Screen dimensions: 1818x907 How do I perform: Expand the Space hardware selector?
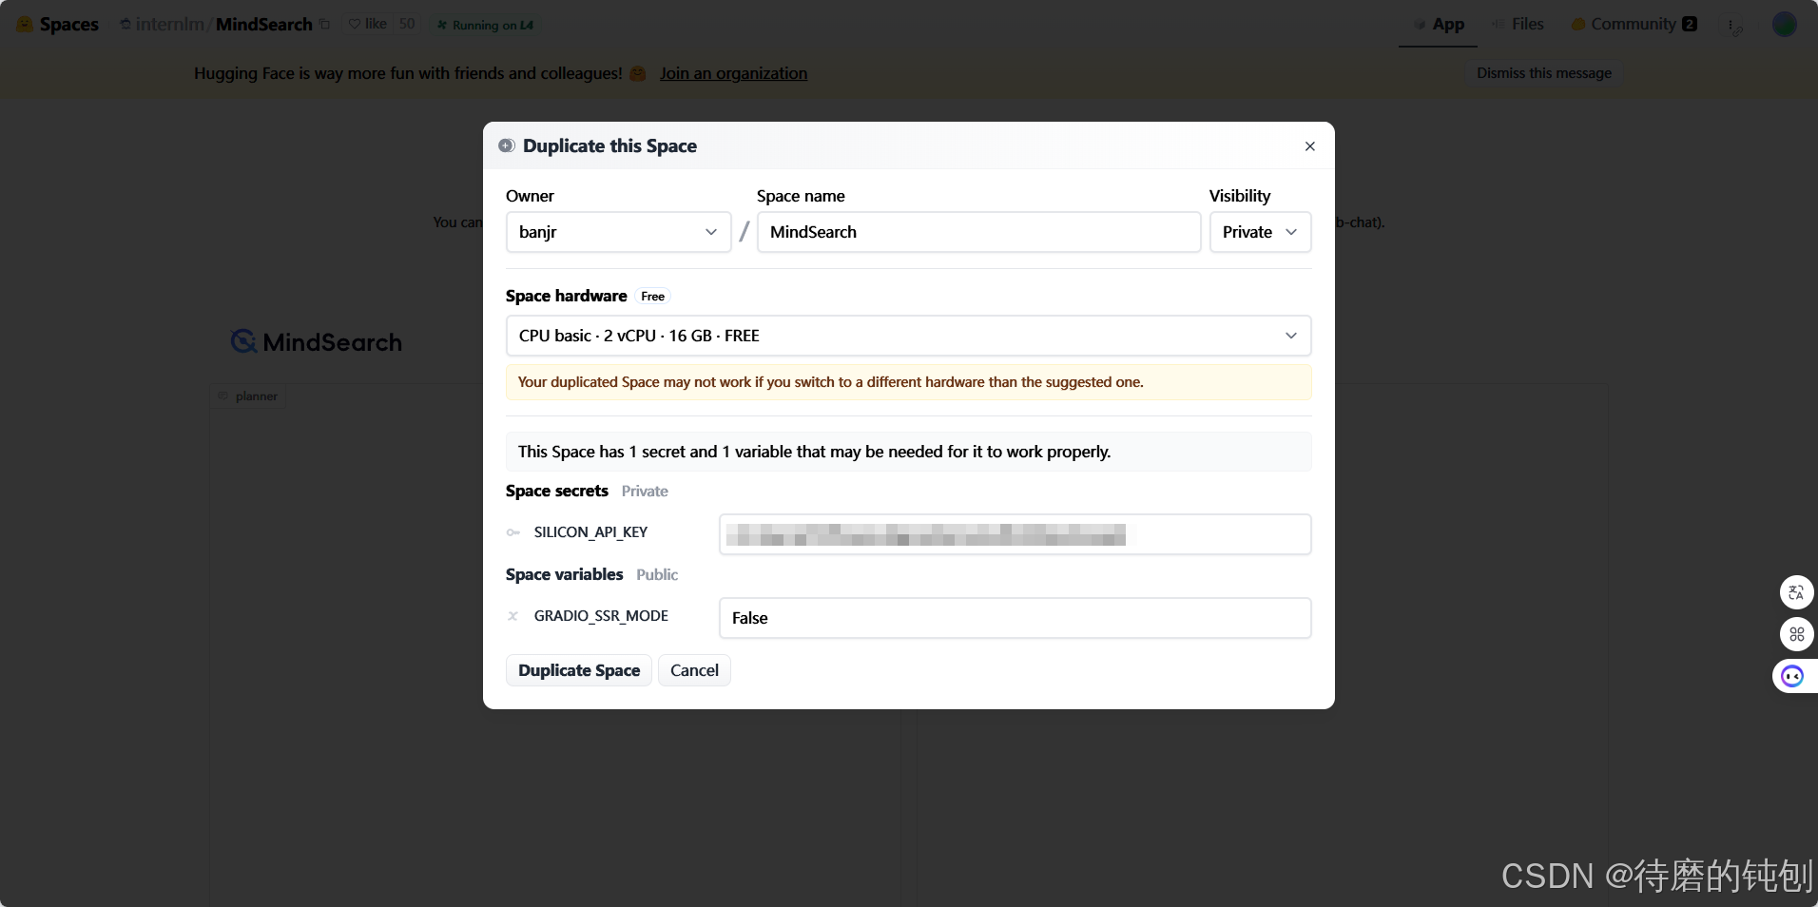pos(908,336)
